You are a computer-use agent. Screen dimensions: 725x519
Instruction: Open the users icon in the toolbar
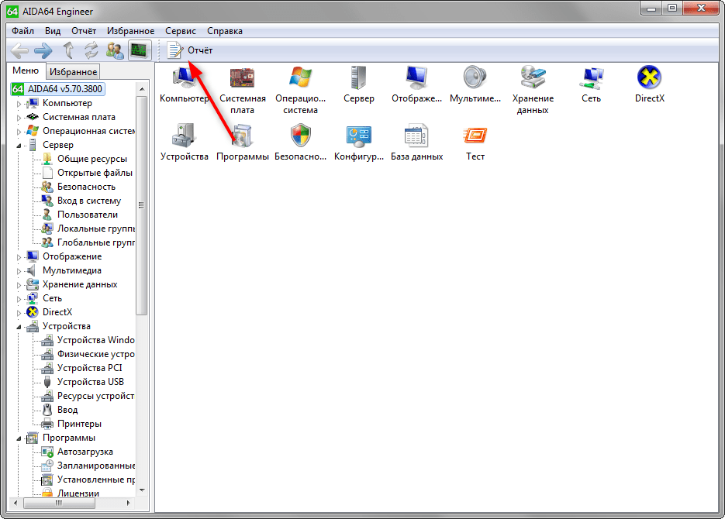[115, 50]
